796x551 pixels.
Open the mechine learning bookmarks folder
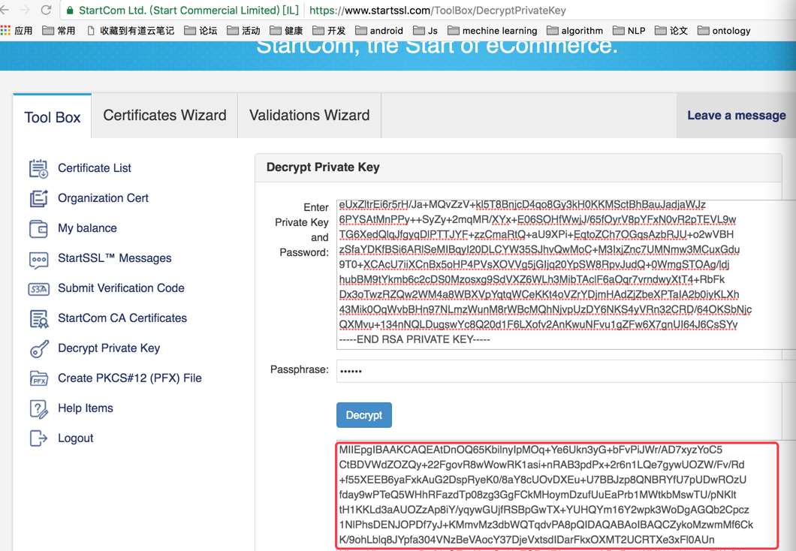pyautogui.click(x=492, y=31)
